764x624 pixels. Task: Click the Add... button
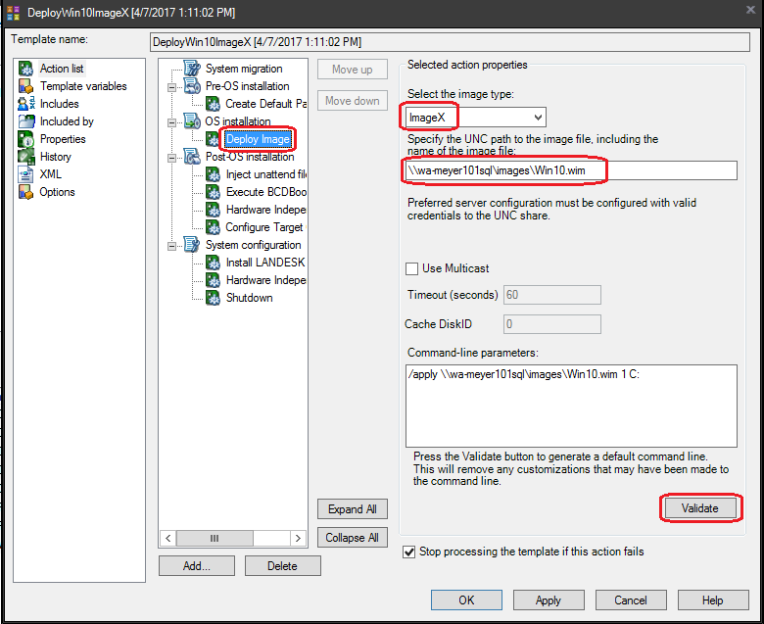click(x=196, y=566)
